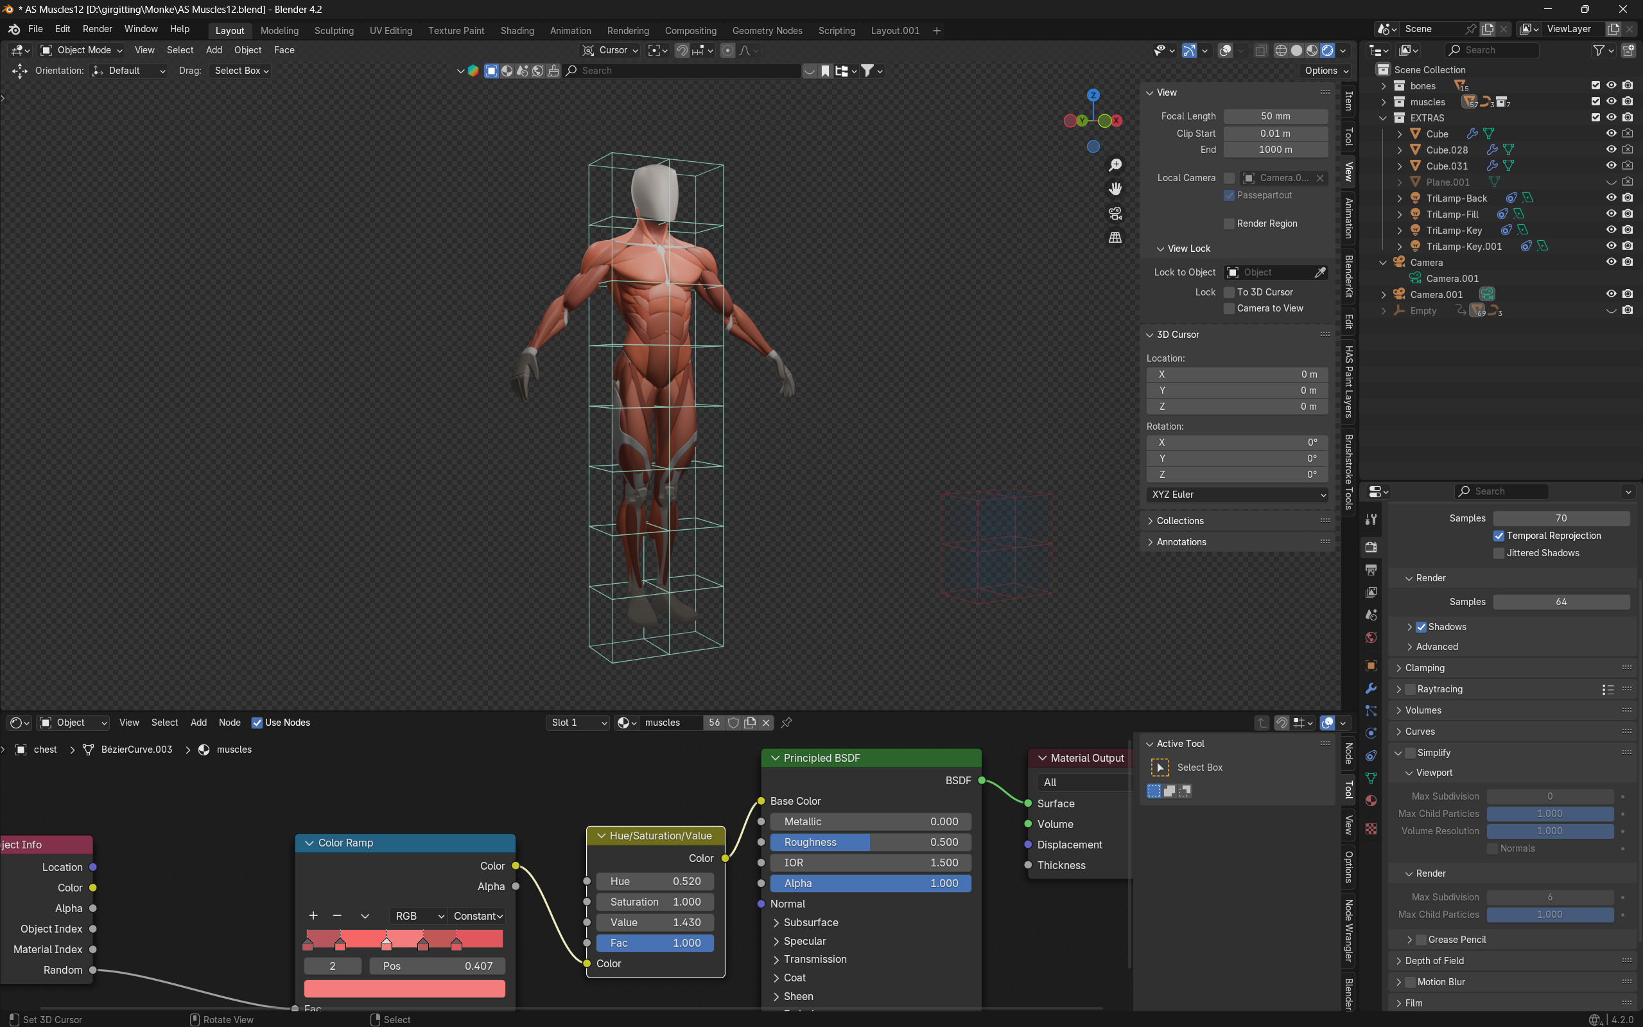Switch perspective/orthographic grid gizmo icon
The image size is (1643, 1027).
[1115, 237]
